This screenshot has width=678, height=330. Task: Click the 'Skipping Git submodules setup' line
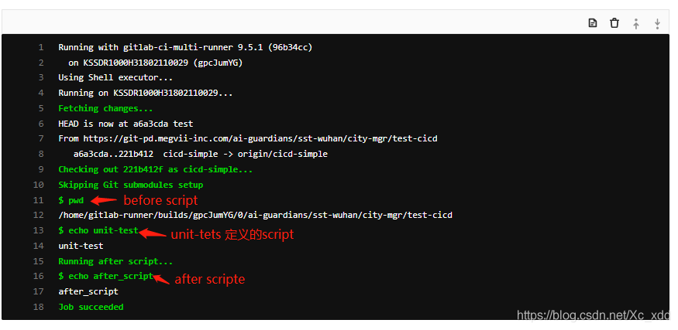131,185
